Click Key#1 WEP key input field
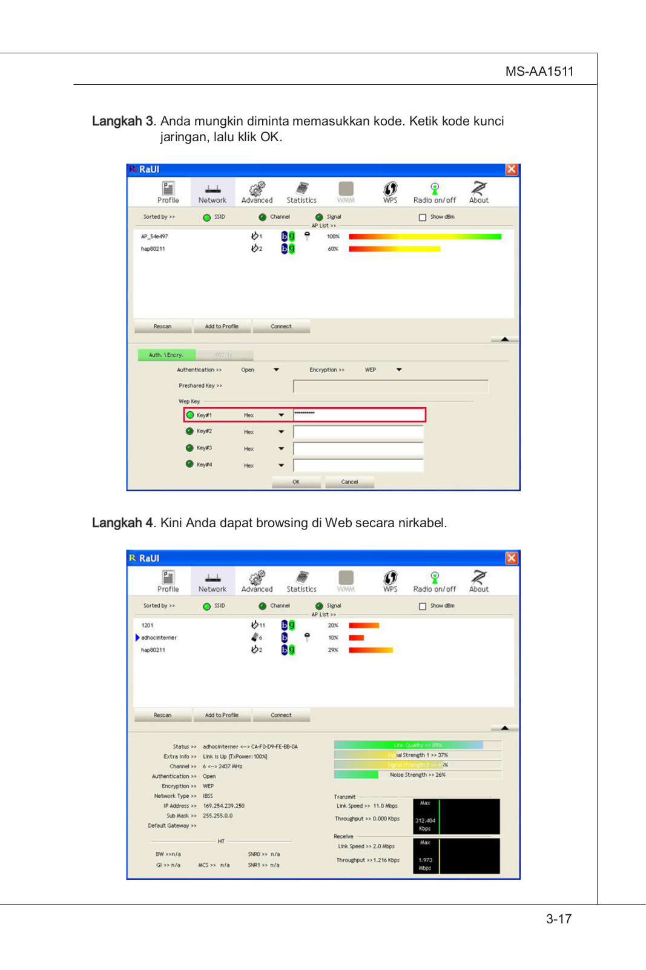The image size is (646, 970). pyautogui.click(x=358, y=415)
